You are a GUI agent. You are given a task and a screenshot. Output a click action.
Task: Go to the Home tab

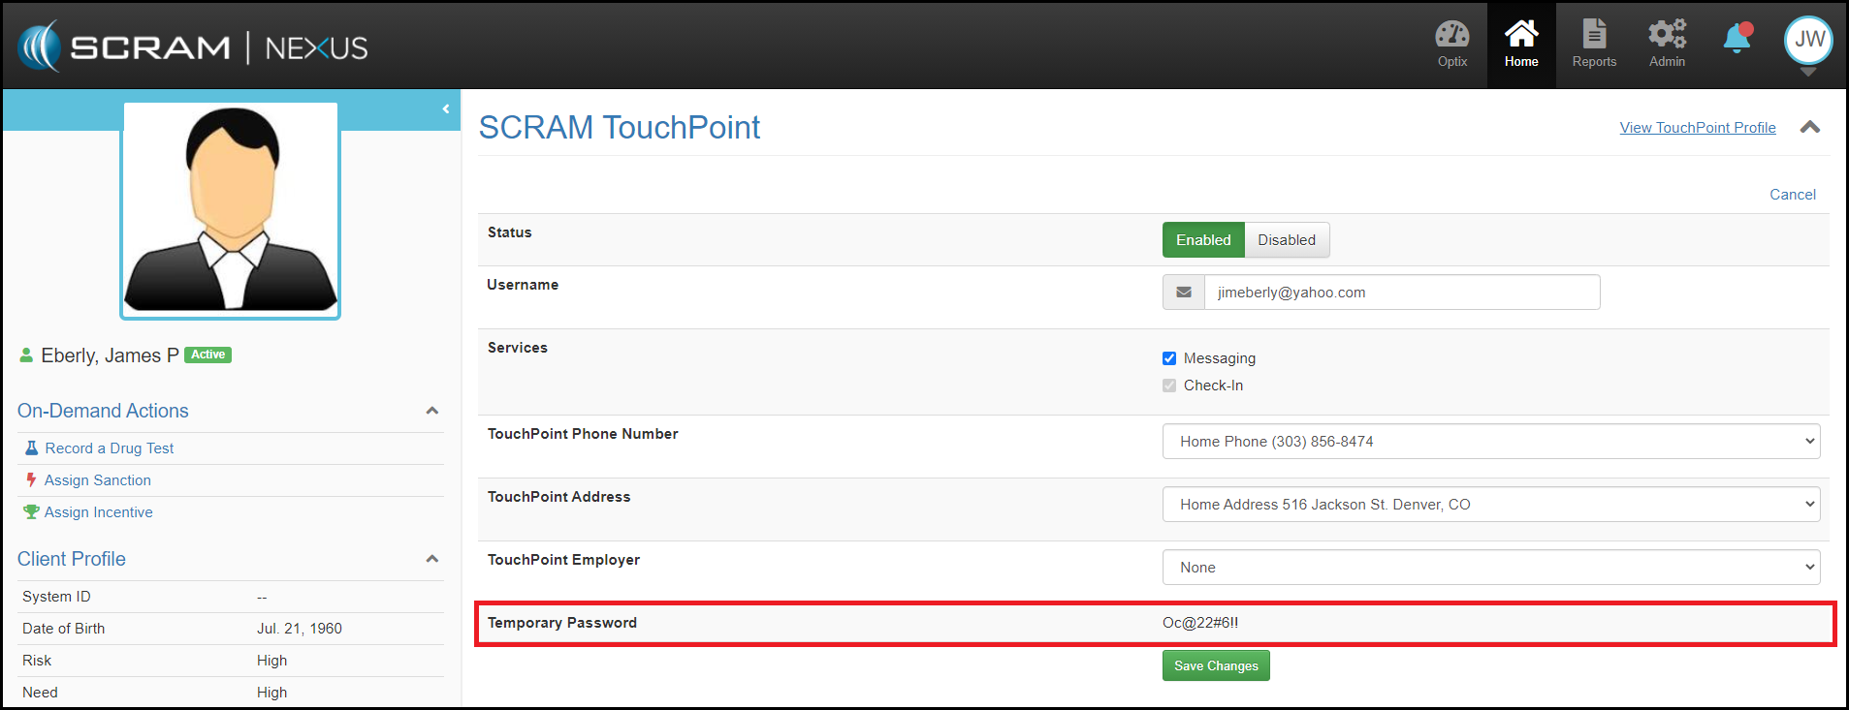pyautogui.click(x=1521, y=45)
